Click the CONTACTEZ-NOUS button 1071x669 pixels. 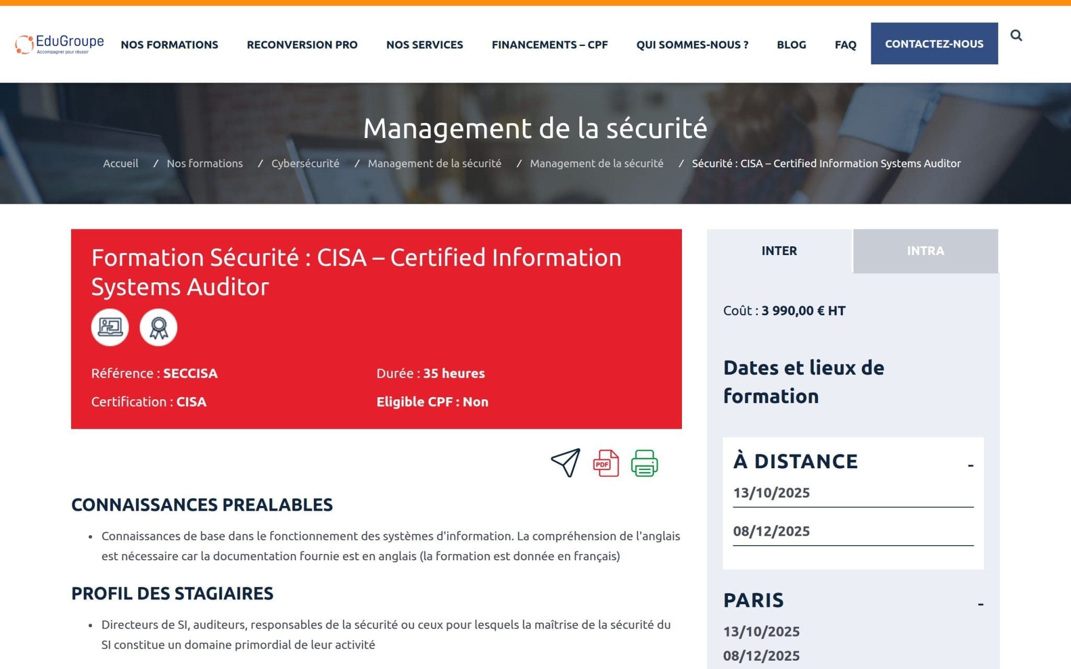(x=934, y=43)
